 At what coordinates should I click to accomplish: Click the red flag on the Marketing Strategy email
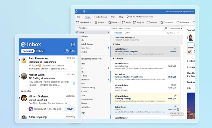click(175, 96)
